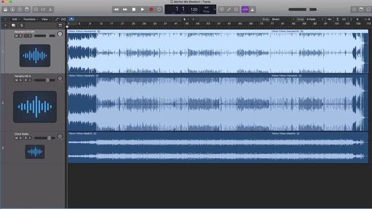Viewport: 372px width, 209px height.
Task: Toggle input monitoring on Neumann KH-80 track
Action: click(x=30, y=36)
